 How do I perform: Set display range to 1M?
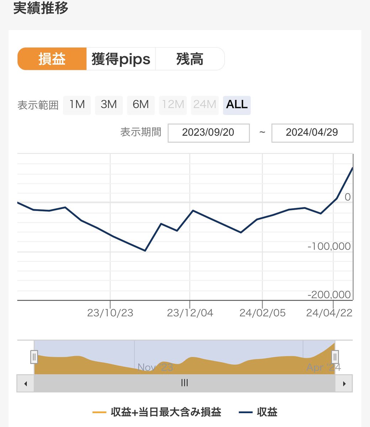tap(77, 105)
